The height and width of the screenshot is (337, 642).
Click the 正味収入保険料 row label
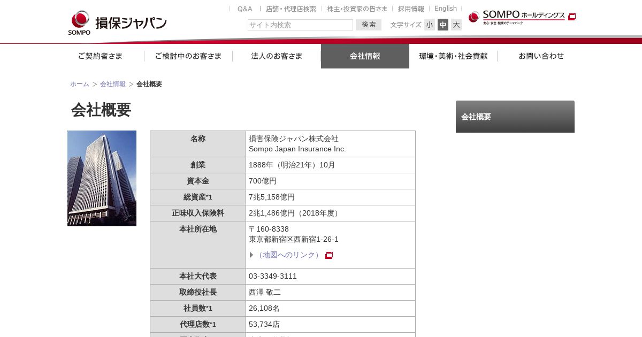198,213
